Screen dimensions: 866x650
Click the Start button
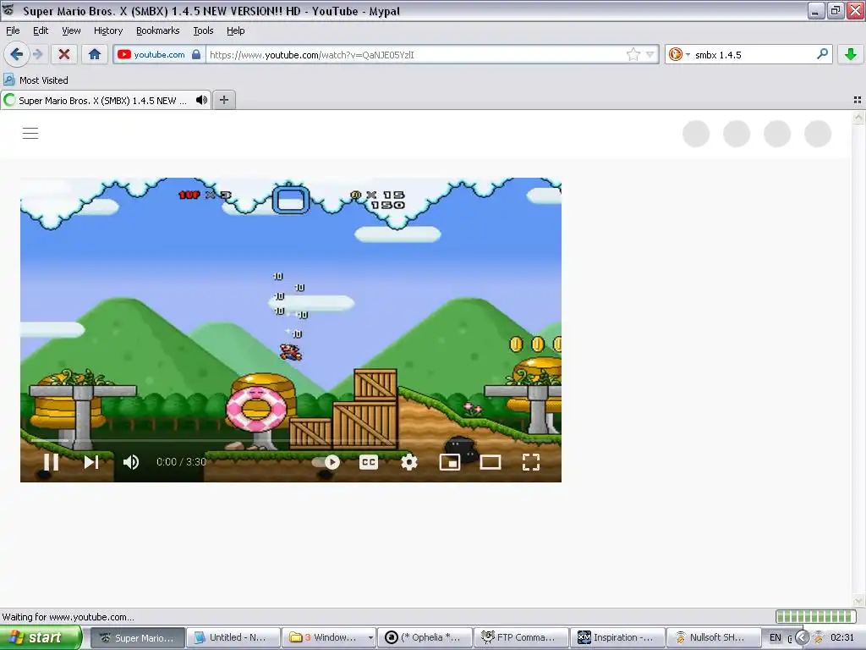[x=41, y=637]
